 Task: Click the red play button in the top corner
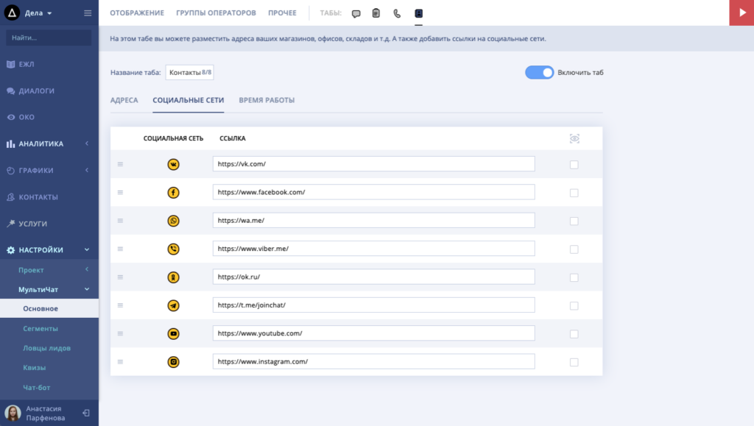coord(741,13)
